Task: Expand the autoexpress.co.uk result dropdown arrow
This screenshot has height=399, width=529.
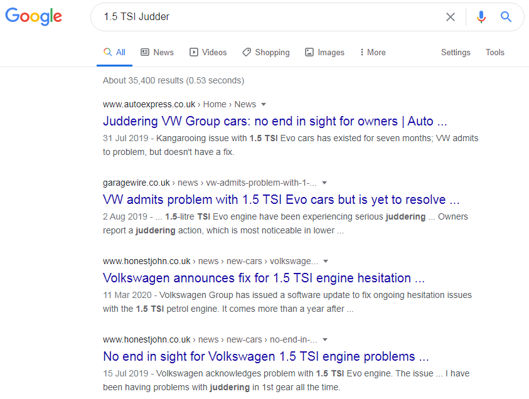Action: pos(264,105)
